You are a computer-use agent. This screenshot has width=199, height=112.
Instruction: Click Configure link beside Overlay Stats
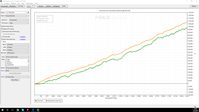tap(22, 37)
